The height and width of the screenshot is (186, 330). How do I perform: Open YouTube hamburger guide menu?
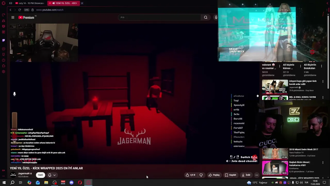point(13,17)
